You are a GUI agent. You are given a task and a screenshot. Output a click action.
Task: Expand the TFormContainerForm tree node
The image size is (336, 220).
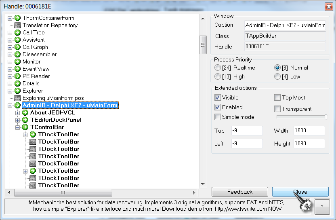[10, 18]
